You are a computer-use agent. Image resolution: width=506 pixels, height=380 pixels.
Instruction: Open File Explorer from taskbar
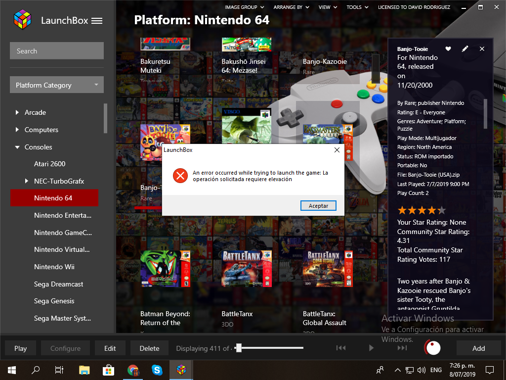point(84,370)
